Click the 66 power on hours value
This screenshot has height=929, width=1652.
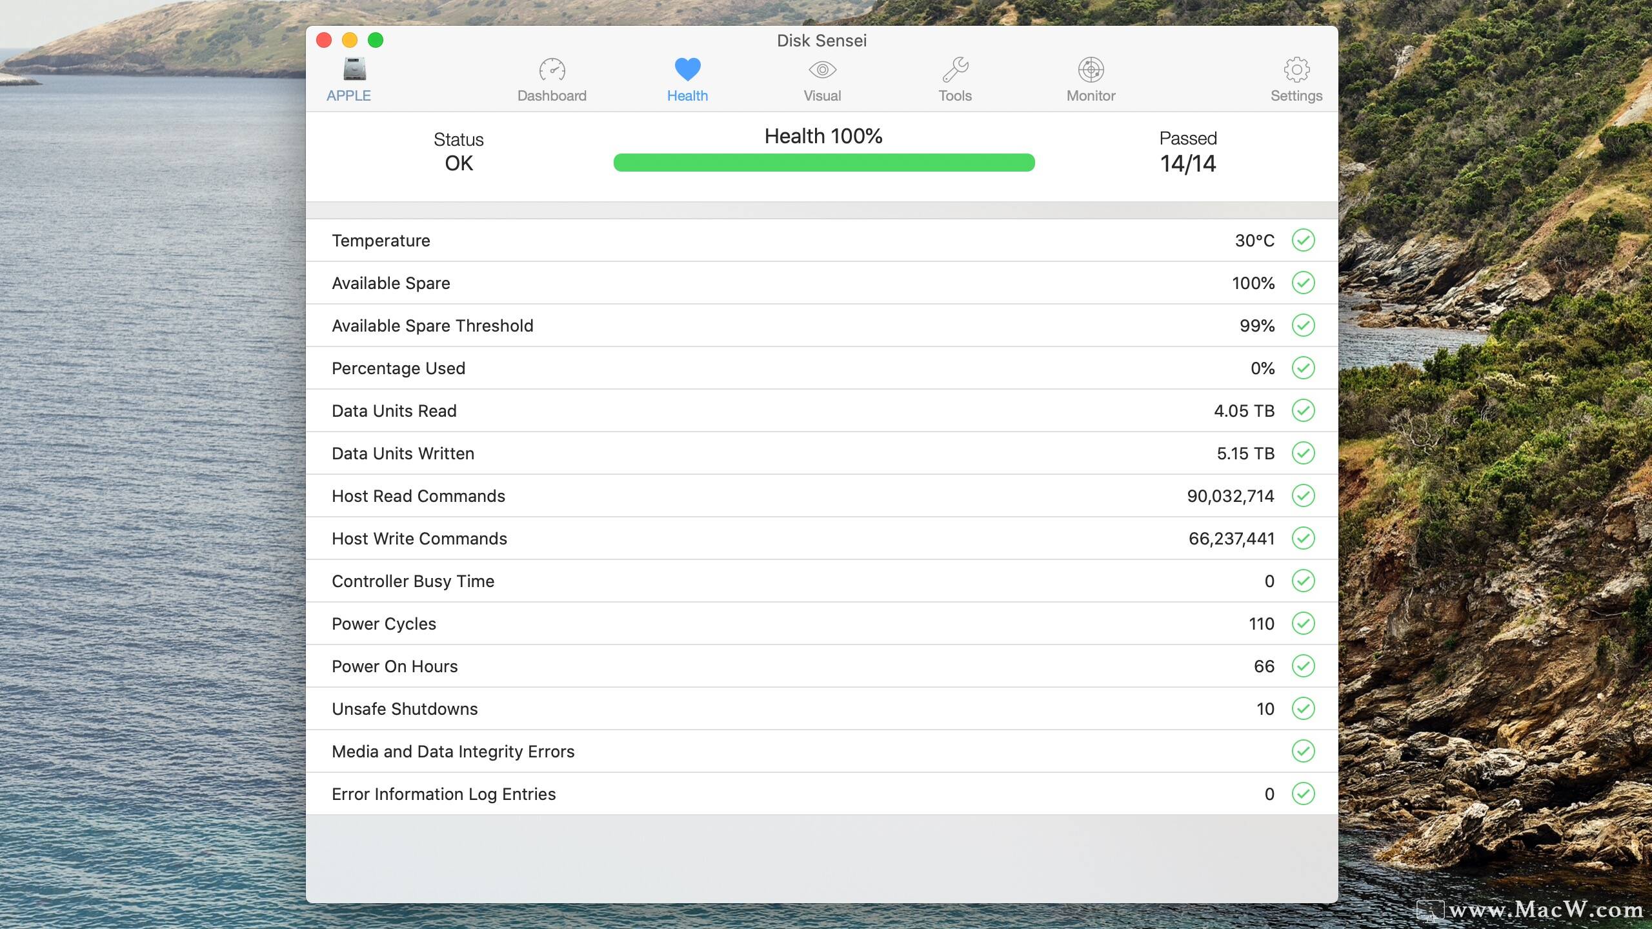(1264, 666)
